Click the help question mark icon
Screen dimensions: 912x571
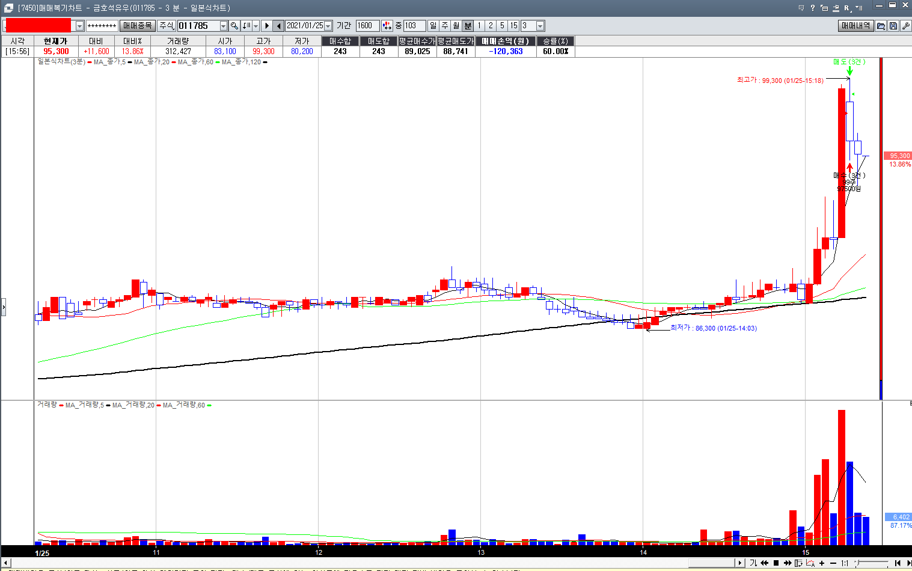pos(812,8)
